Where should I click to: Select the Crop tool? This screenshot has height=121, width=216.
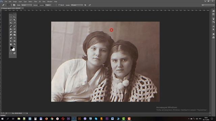pos(11,23)
